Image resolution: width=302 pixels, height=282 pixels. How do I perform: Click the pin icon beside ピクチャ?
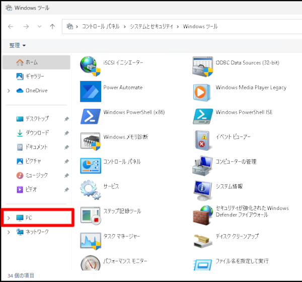click(x=66, y=161)
